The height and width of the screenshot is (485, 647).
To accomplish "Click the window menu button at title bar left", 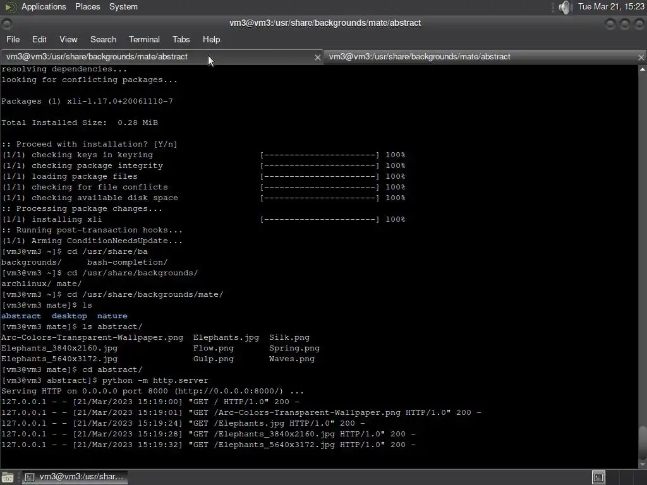I will pyautogui.click(x=6, y=23).
